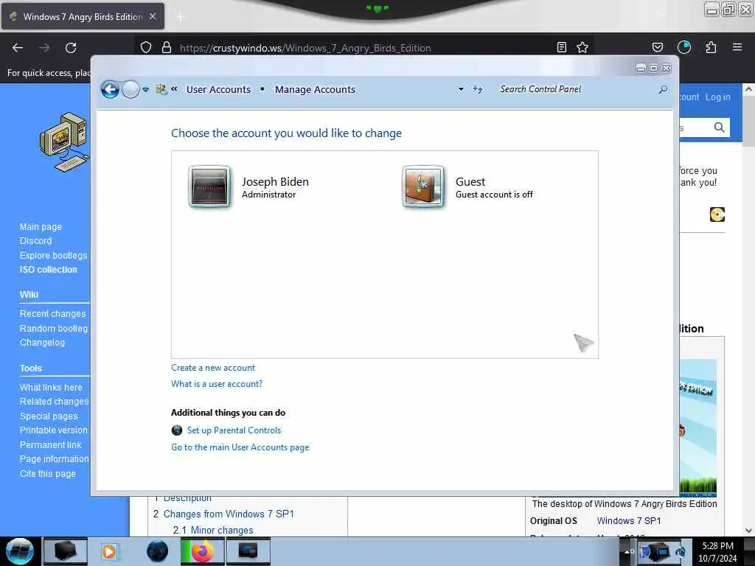Open Firefox hamburger application menu
The height and width of the screenshot is (566, 755).
pos(737,47)
